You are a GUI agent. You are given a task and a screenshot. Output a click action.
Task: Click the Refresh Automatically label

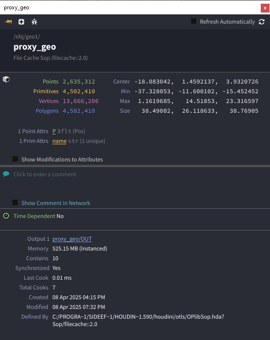(x=227, y=22)
